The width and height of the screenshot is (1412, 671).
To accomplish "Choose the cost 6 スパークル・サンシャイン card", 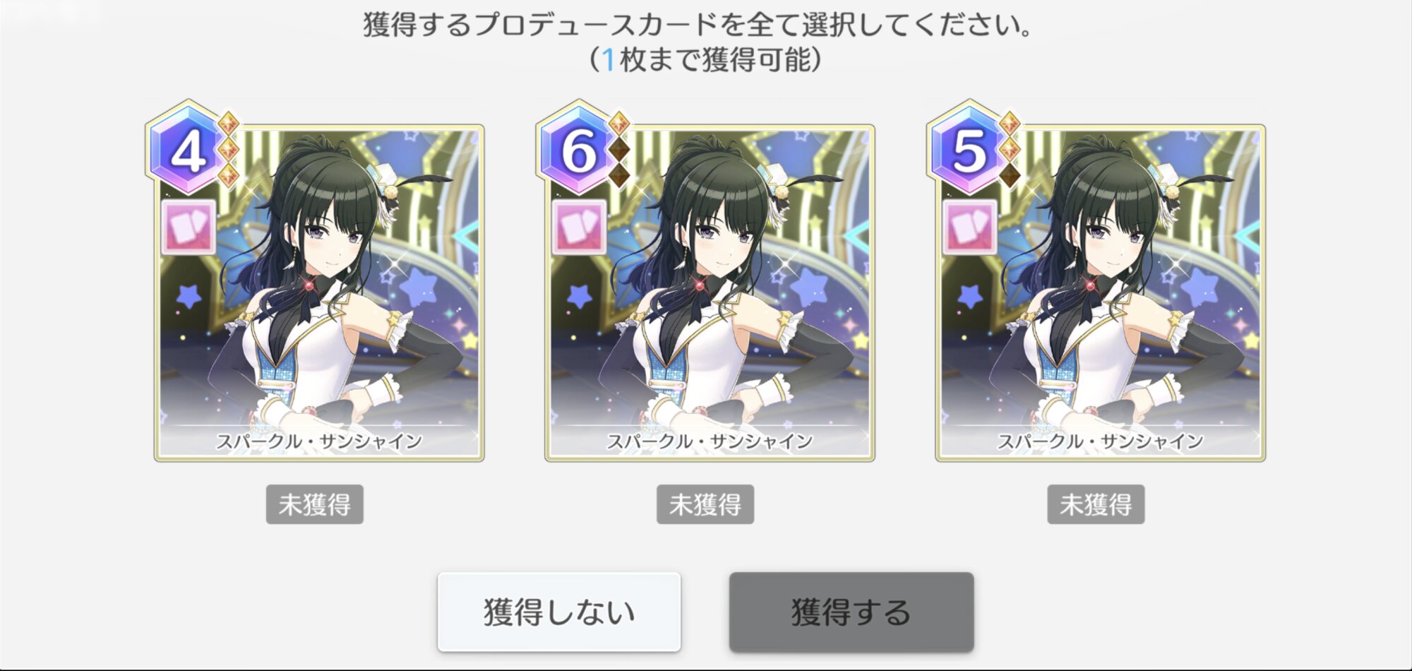I will coord(710,293).
